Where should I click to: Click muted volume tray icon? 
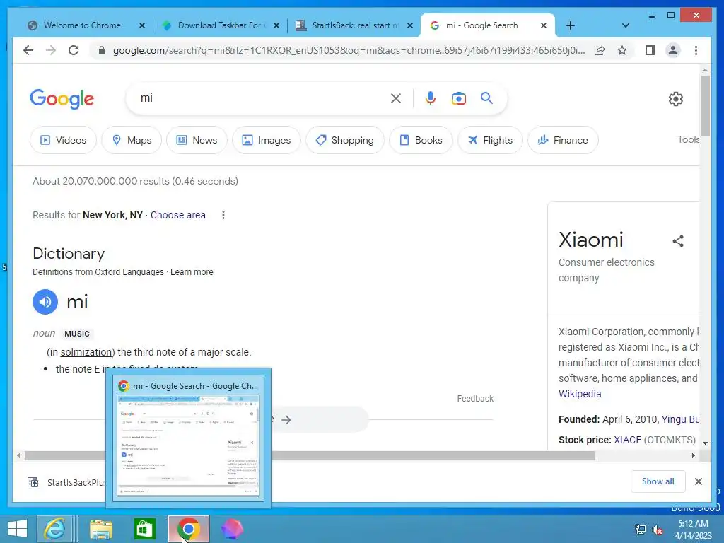coord(658,529)
